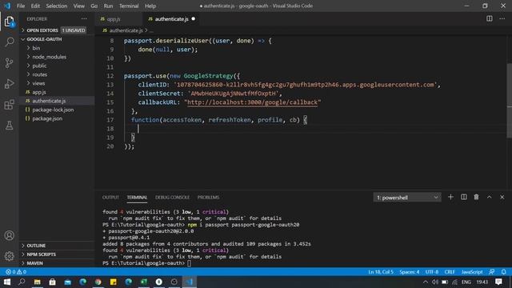Image resolution: width=512 pixels, height=288 pixels.
Task: Expand the views folder
Action: pos(57,83)
